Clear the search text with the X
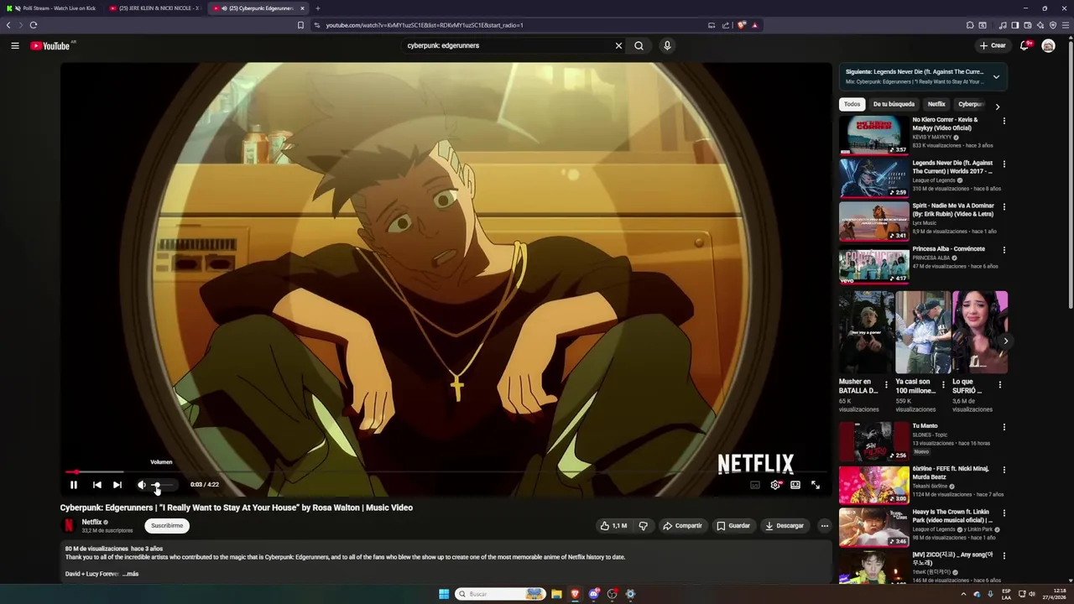Screen dimensions: 1074x604 (618, 45)
